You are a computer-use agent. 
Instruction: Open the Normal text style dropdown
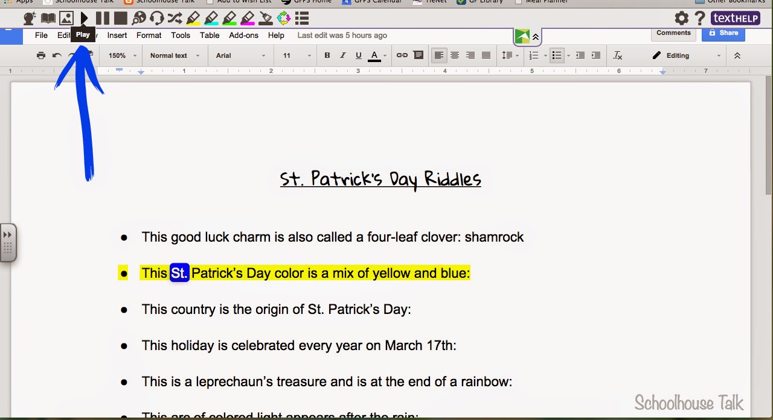click(x=175, y=55)
